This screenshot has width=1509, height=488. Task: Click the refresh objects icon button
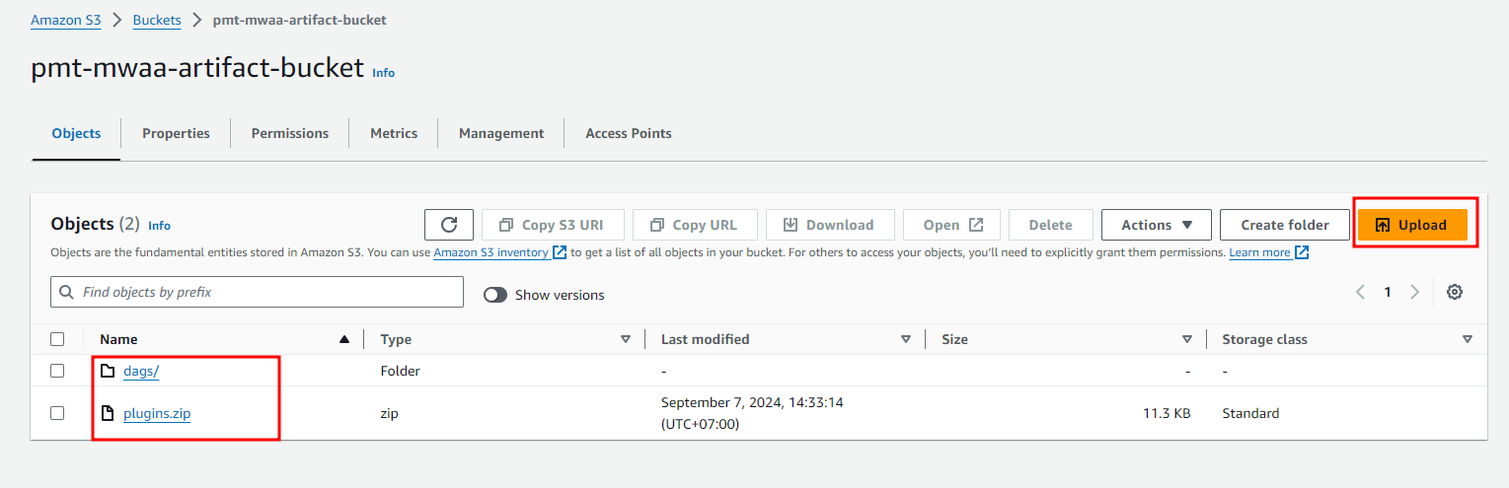tap(449, 225)
